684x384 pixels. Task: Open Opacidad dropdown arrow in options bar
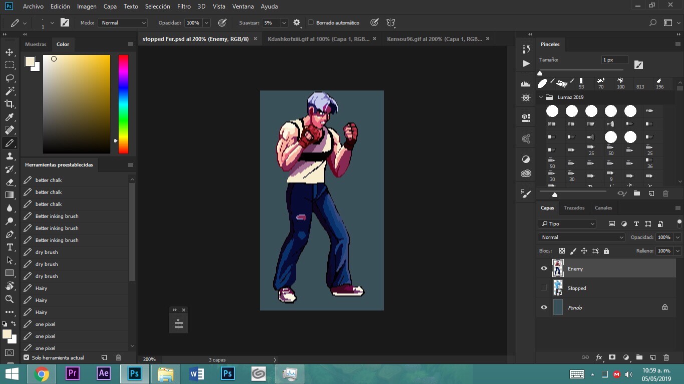pyautogui.click(x=207, y=22)
